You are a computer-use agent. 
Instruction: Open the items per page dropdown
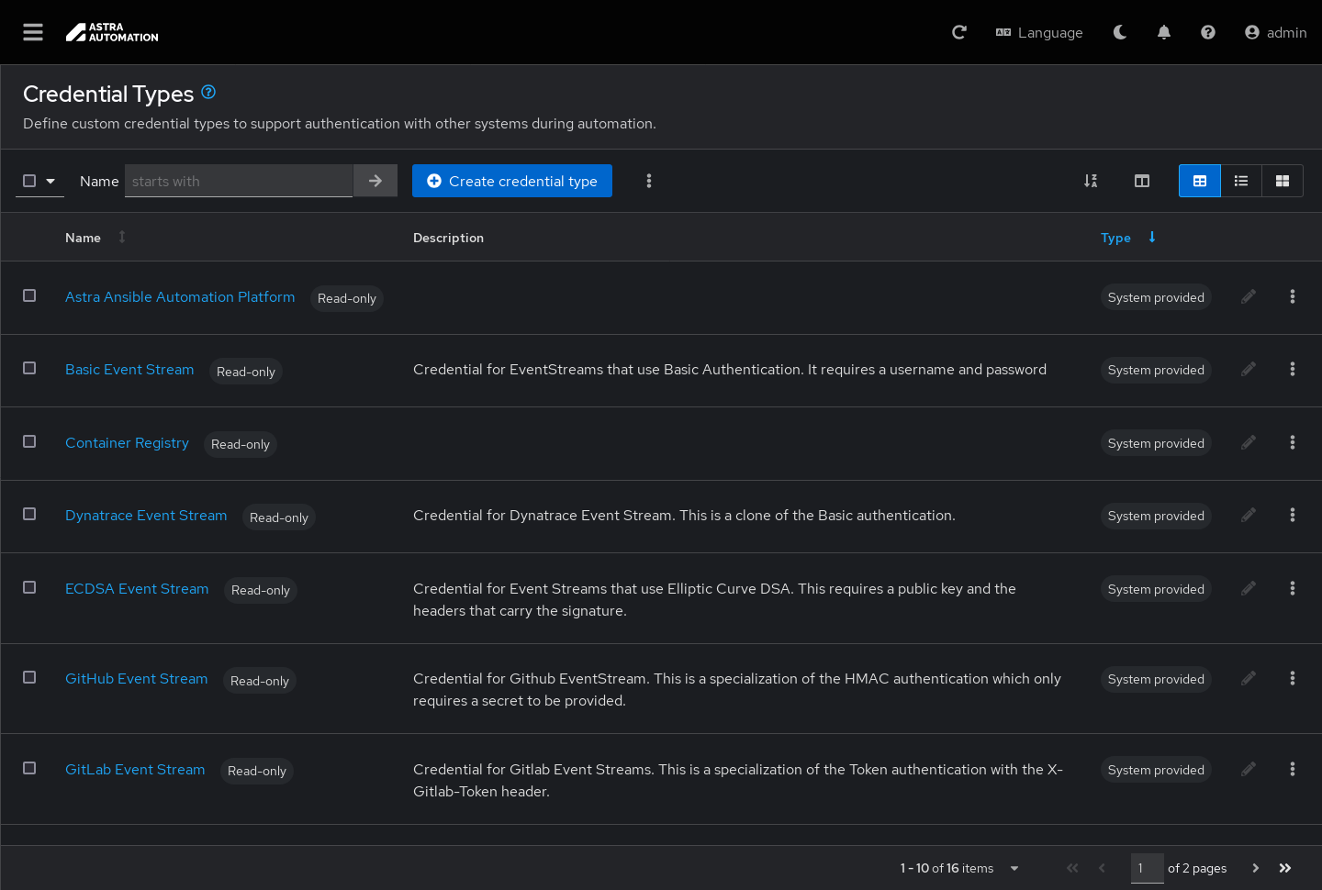pos(1014,868)
